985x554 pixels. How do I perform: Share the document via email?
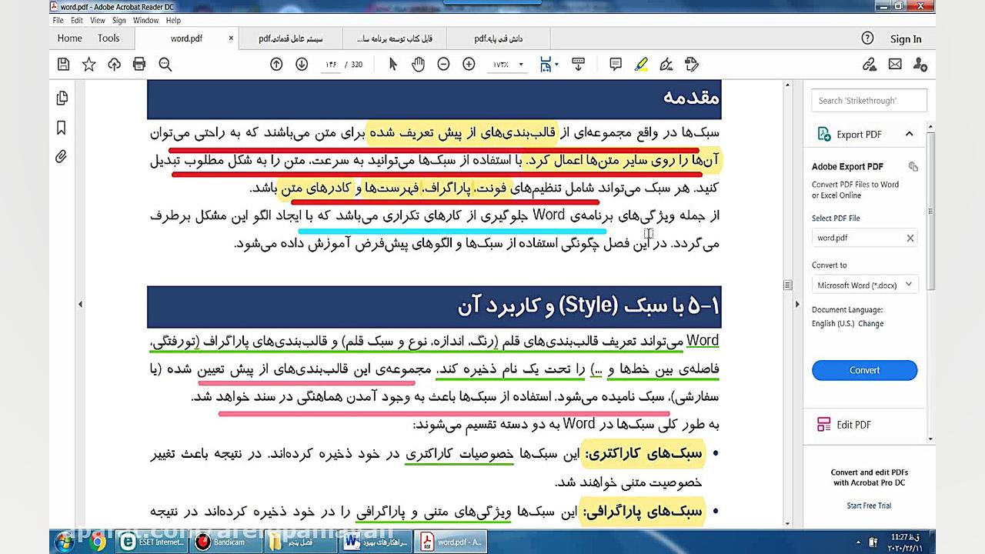[895, 64]
